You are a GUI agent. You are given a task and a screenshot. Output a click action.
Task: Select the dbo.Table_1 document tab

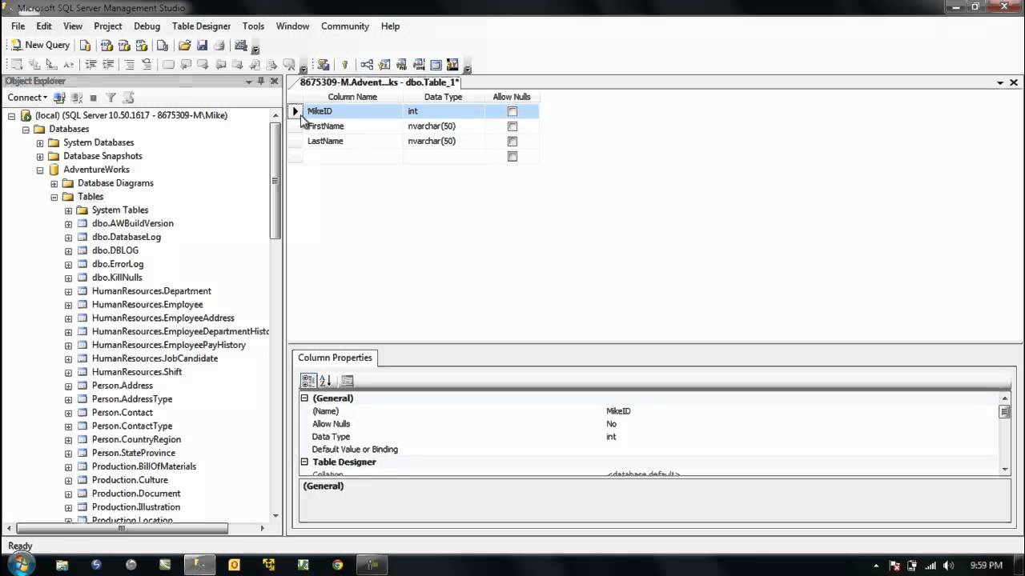379,82
